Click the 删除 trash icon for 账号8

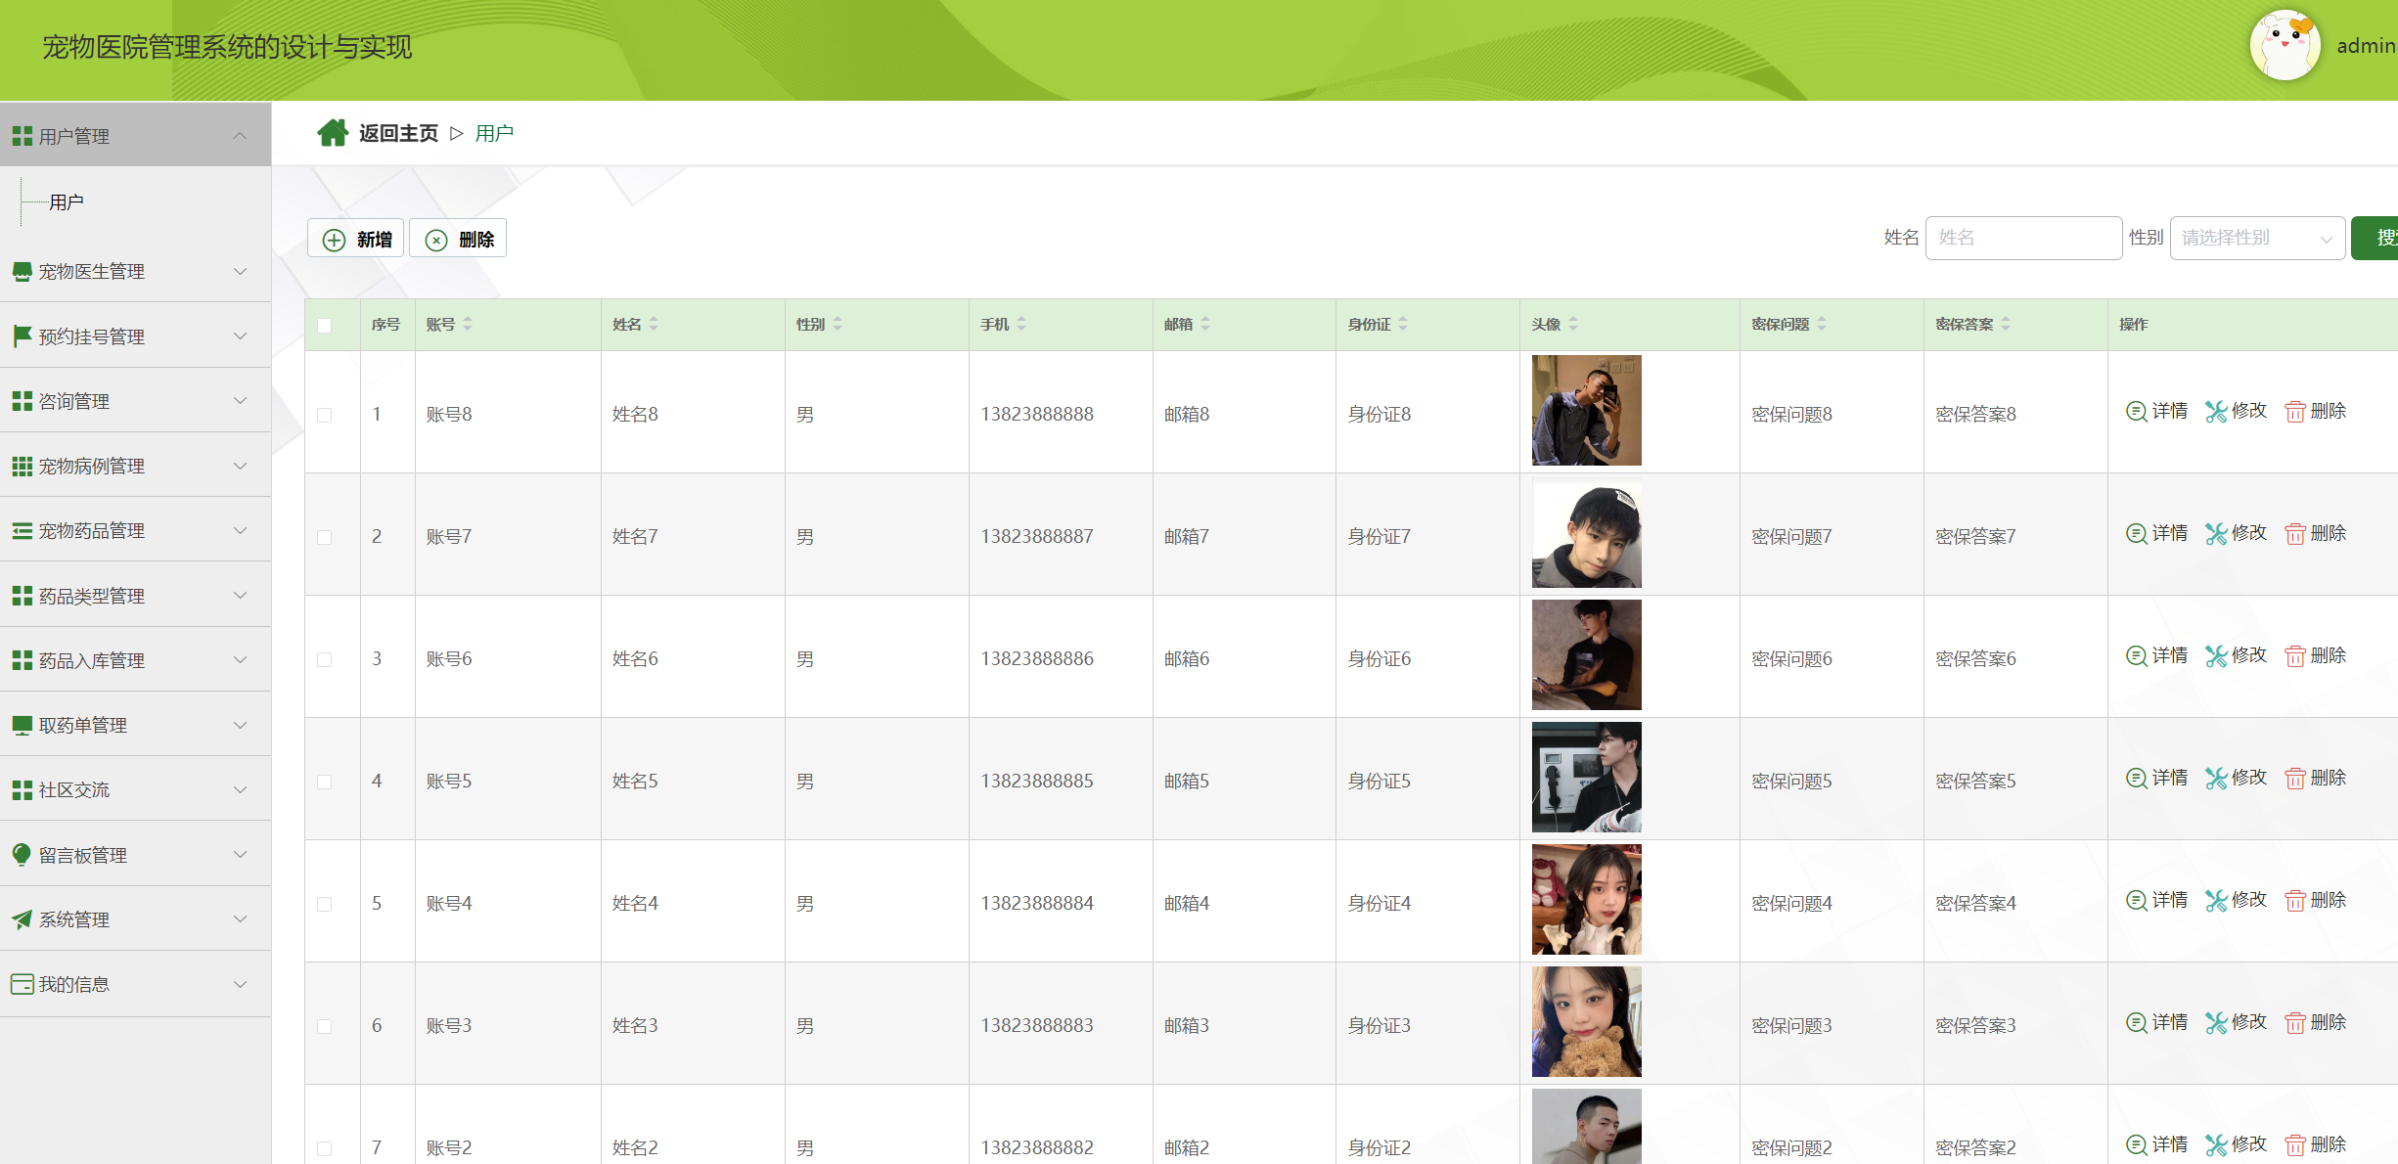[x=2294, y=411]
